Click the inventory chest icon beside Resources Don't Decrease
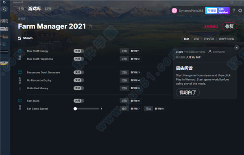 [20, 72]
